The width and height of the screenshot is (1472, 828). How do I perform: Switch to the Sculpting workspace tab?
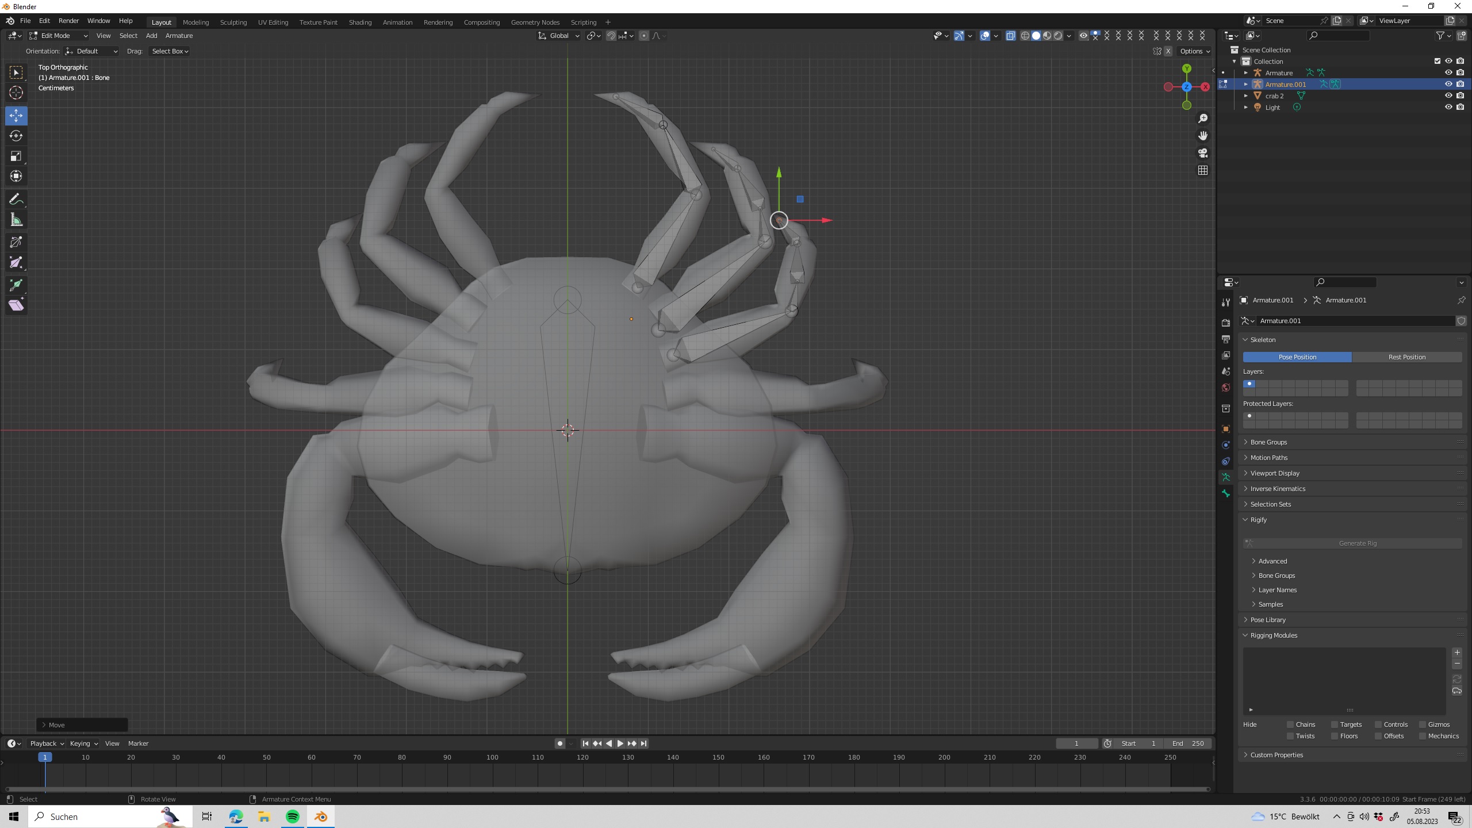click(x=233, y=22)
